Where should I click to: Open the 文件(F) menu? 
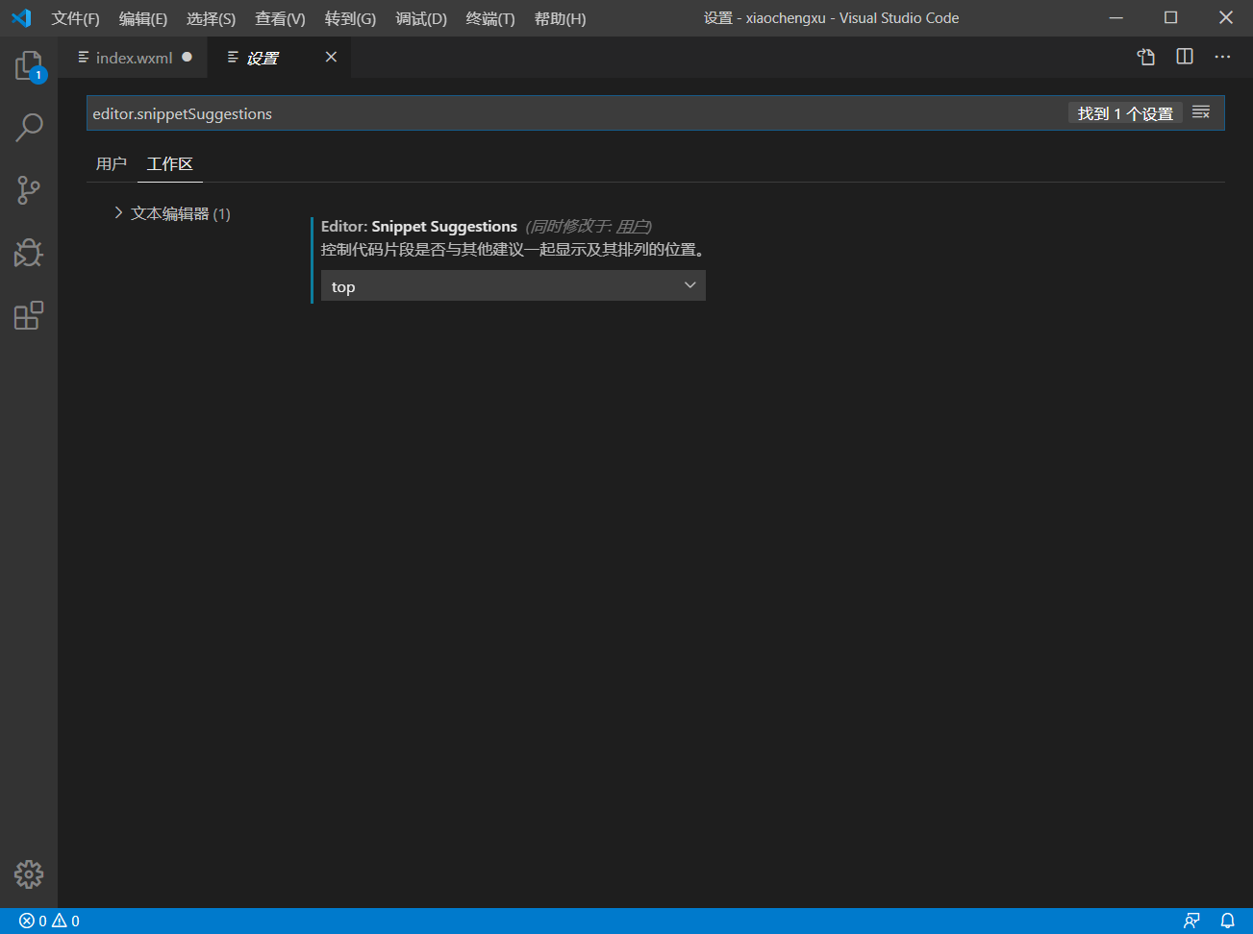pyautogui.click(x=75, y=18)
